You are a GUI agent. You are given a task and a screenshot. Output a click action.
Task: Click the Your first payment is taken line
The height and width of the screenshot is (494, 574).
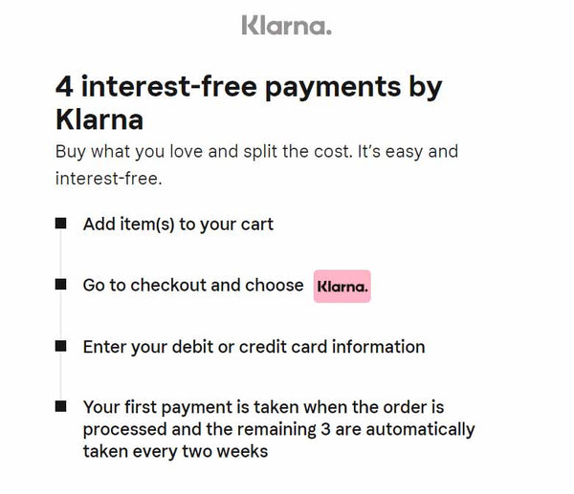click(x=263, y=407)
